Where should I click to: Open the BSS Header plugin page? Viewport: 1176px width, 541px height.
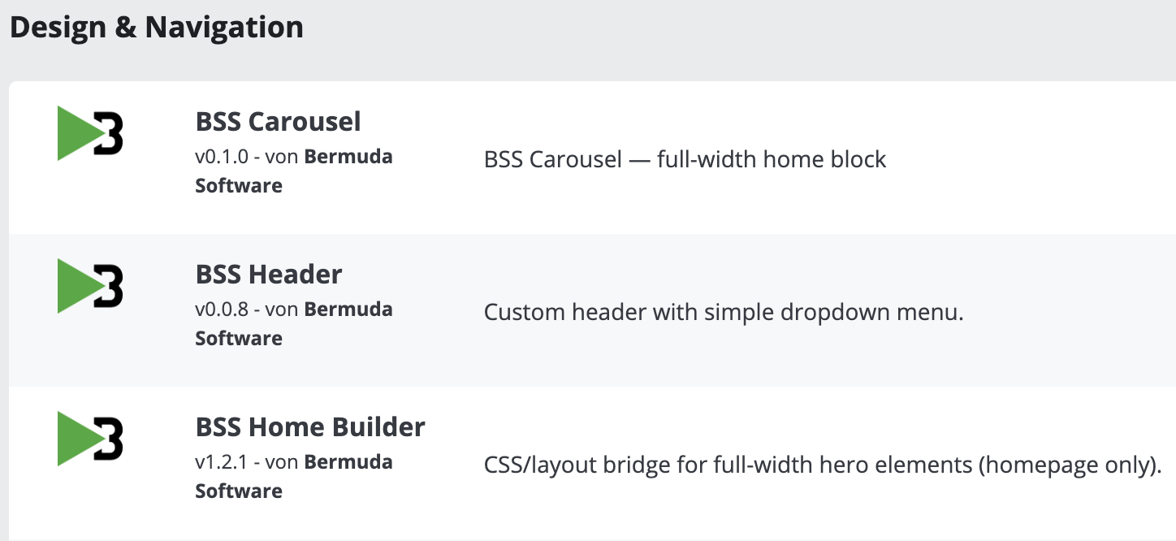(268, 274)
